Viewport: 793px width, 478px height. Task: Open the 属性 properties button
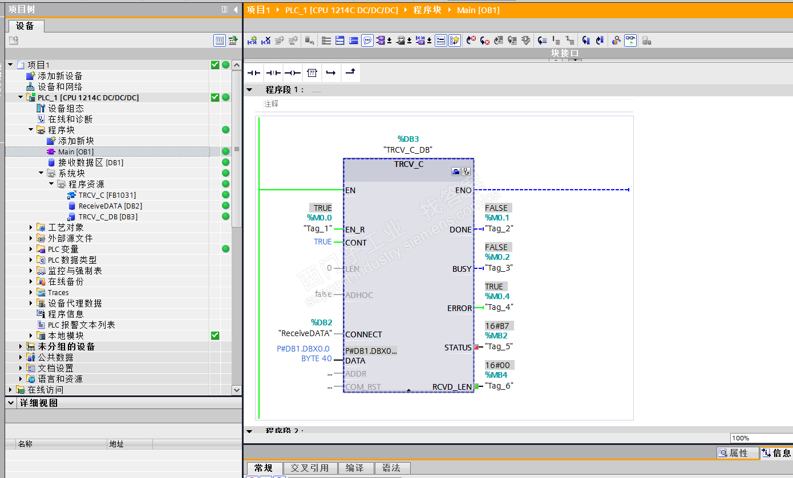(x=737, y=453)
